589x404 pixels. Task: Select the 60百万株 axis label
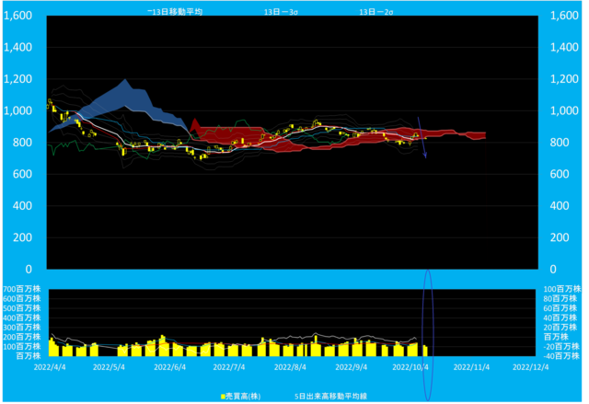coord(560,308)
